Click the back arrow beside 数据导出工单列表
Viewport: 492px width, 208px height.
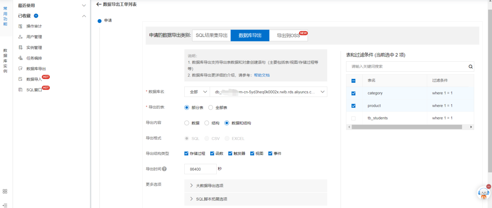pos(99,4)
